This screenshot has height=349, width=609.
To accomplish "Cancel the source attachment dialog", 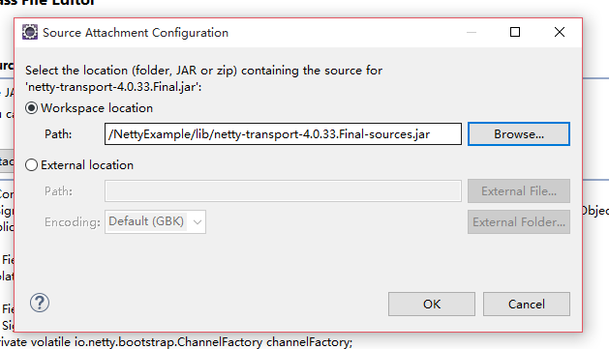I will point(527,304).
